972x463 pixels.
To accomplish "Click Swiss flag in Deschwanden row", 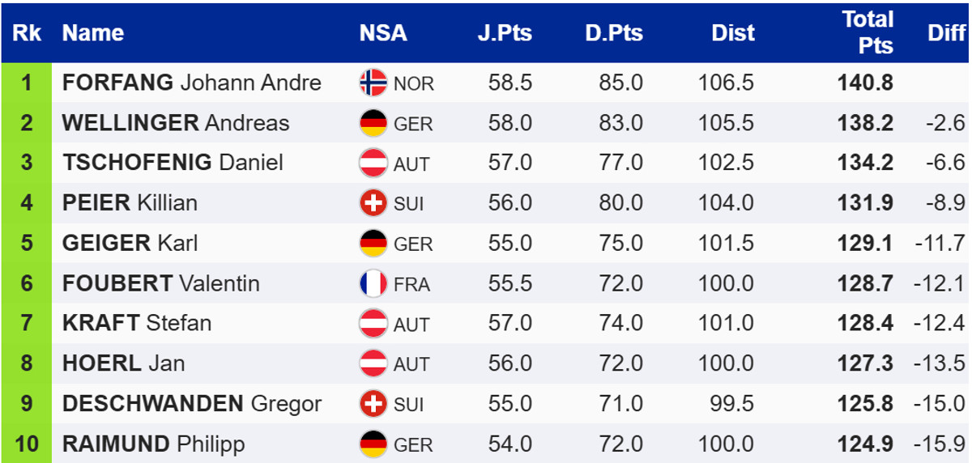I will pyautogui.click(x=373, y=404).
